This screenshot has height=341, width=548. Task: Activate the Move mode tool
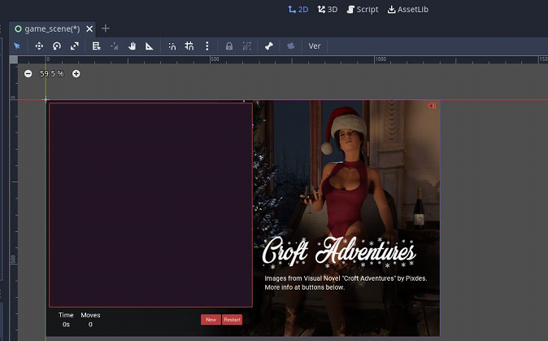coord(39,46)
